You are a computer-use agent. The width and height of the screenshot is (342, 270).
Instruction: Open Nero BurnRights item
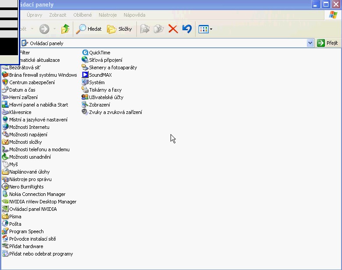[x=26, y=187]
